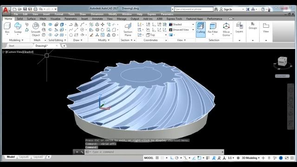Select the Rectangle tool in Draw panel
297x167 pixels.
tap(76, 35)
